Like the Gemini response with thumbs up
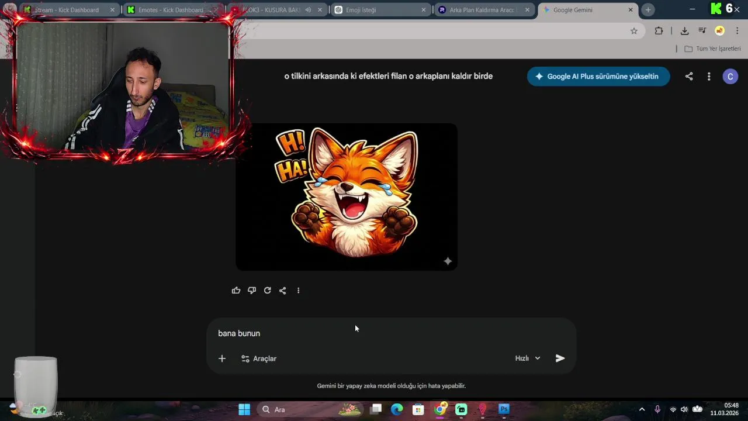748x421 pixels. [236, 291]
